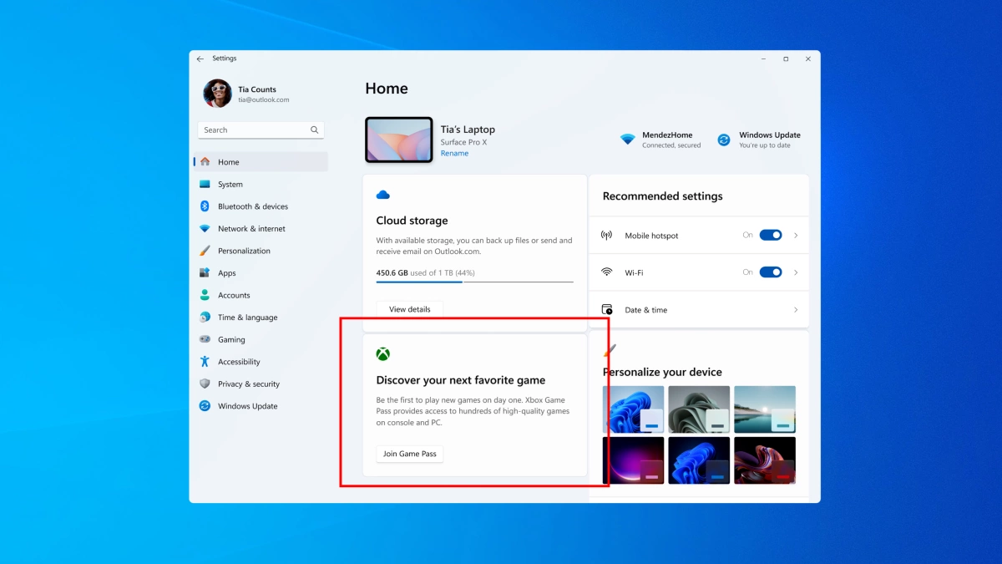The image size is (1002, 564).
Task: Click the 'Cloud storage' heading
Action: pos(412,221)
